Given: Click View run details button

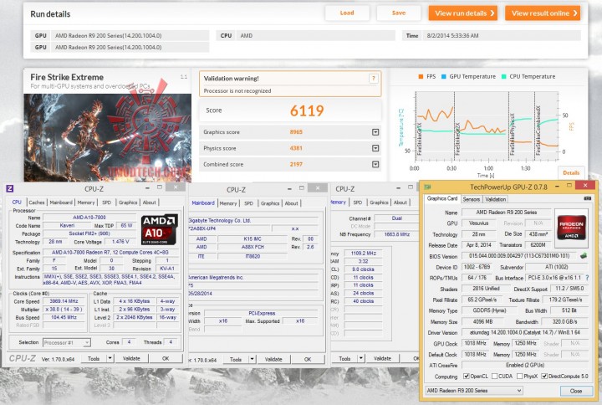Looking at the screenshot, I should (x=463, y=13).
